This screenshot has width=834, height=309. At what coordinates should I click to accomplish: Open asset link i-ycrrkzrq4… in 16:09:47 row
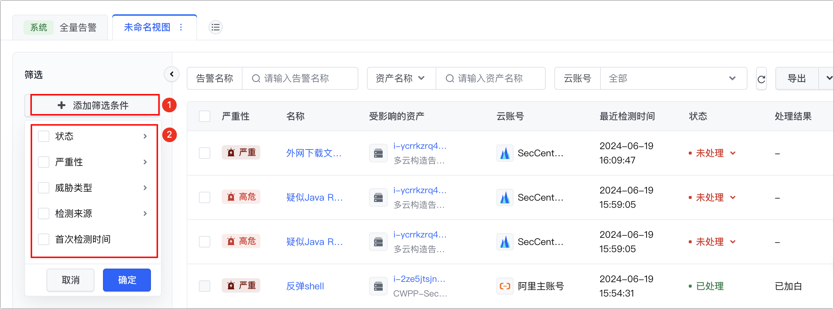(x=420, y=146)
